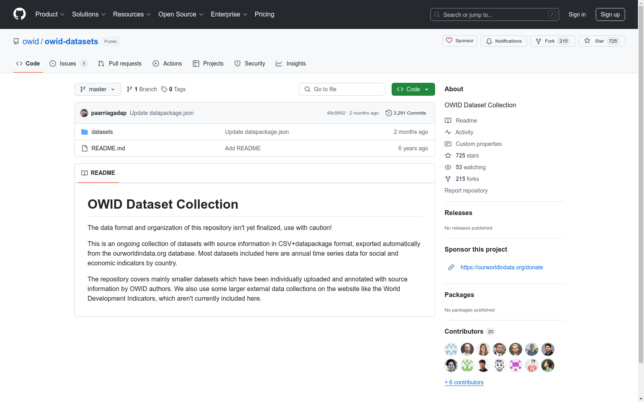Click the last contributor avatar in second row
The height and width of the screenshot is (402, 644).
[x=548, y=365]
